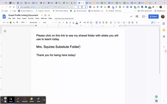Open Google Tasks in side panel
167x104 pixels.
tap(164, 36)
